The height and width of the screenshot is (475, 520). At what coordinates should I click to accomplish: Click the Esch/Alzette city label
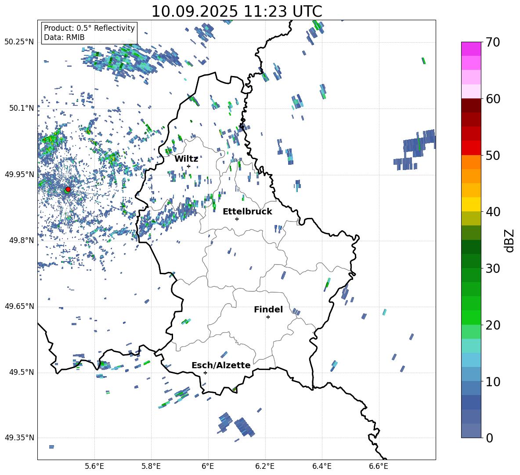221,366
